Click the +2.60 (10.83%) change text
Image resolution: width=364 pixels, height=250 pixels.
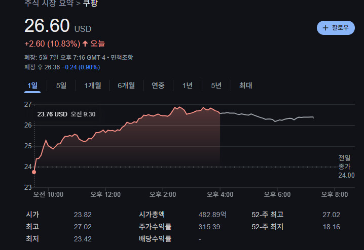click(52, 44)
